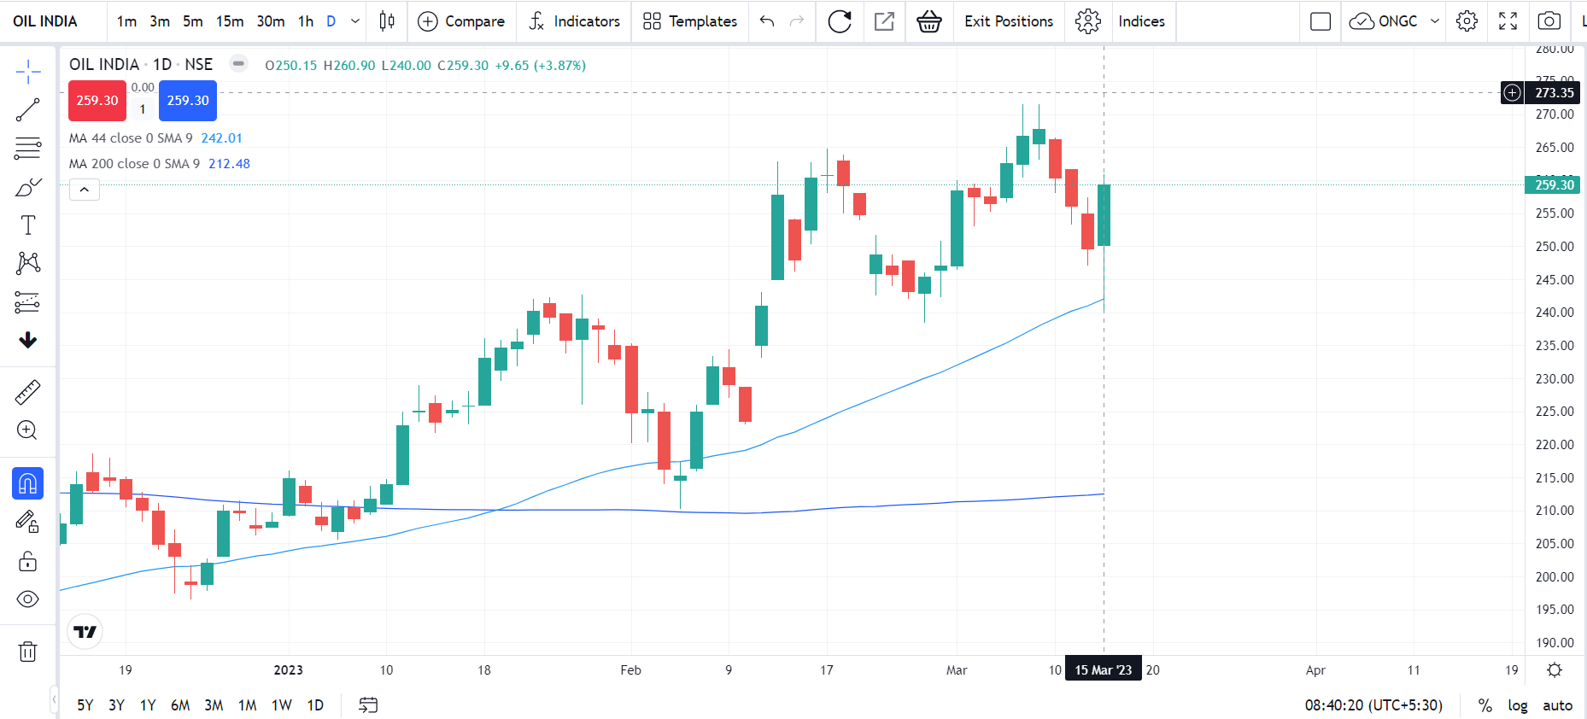The image size is (1587, 719).
Task: Set date range to 1Y
Action: tap(148, 705)
